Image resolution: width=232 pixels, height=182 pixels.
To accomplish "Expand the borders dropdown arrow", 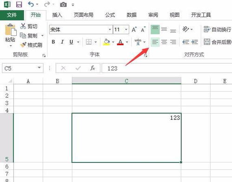I will [96, 42].
